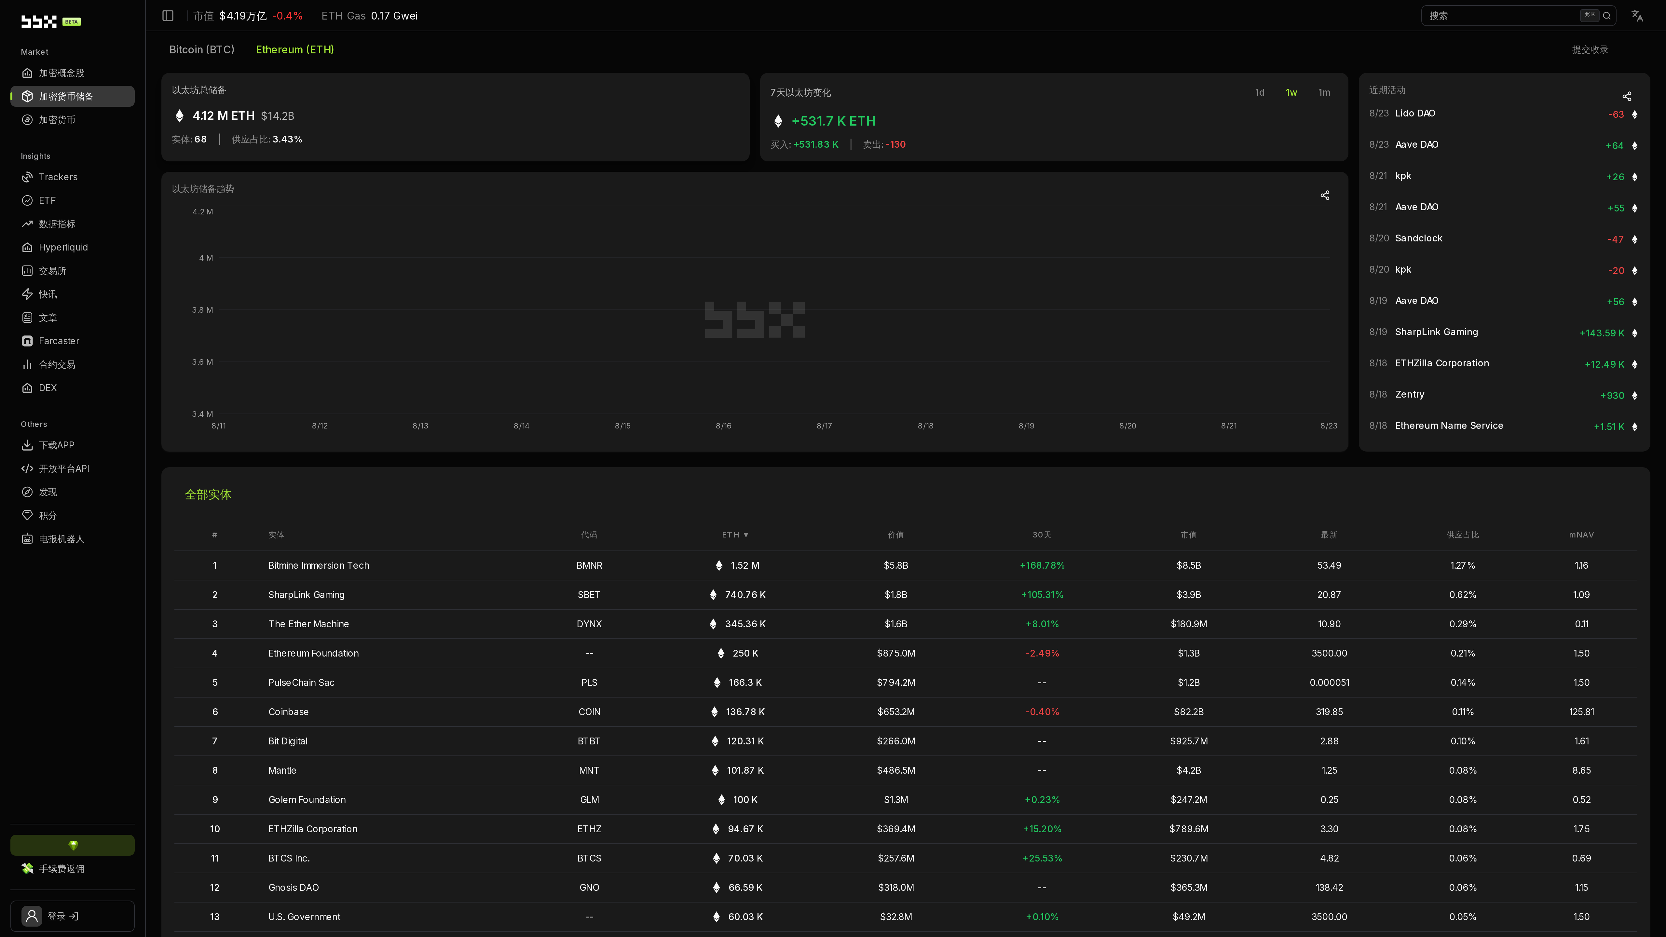The image size is (1666, 937).
Task: Open 加密货币储备 in the sidebar
Action: pos(73,96)
